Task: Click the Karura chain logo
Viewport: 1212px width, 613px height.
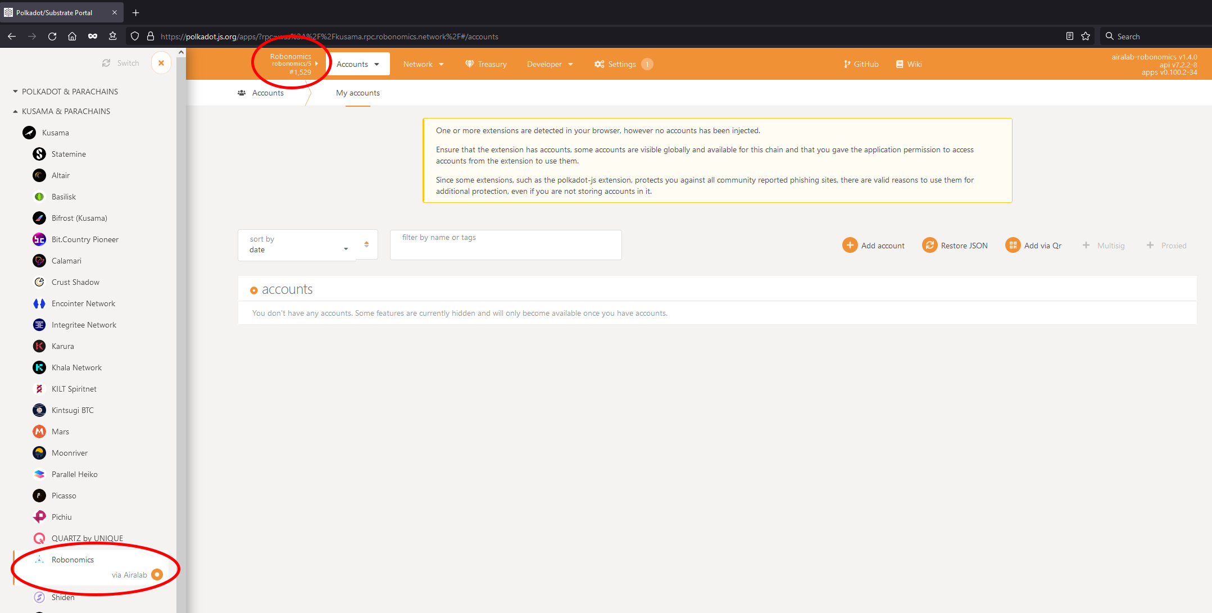Action: point(39,346)
